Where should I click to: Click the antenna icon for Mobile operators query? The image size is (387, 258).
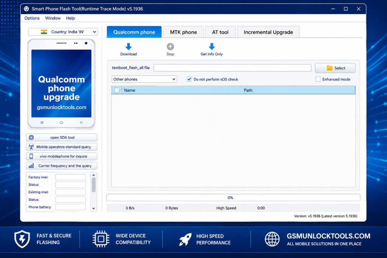31,147
